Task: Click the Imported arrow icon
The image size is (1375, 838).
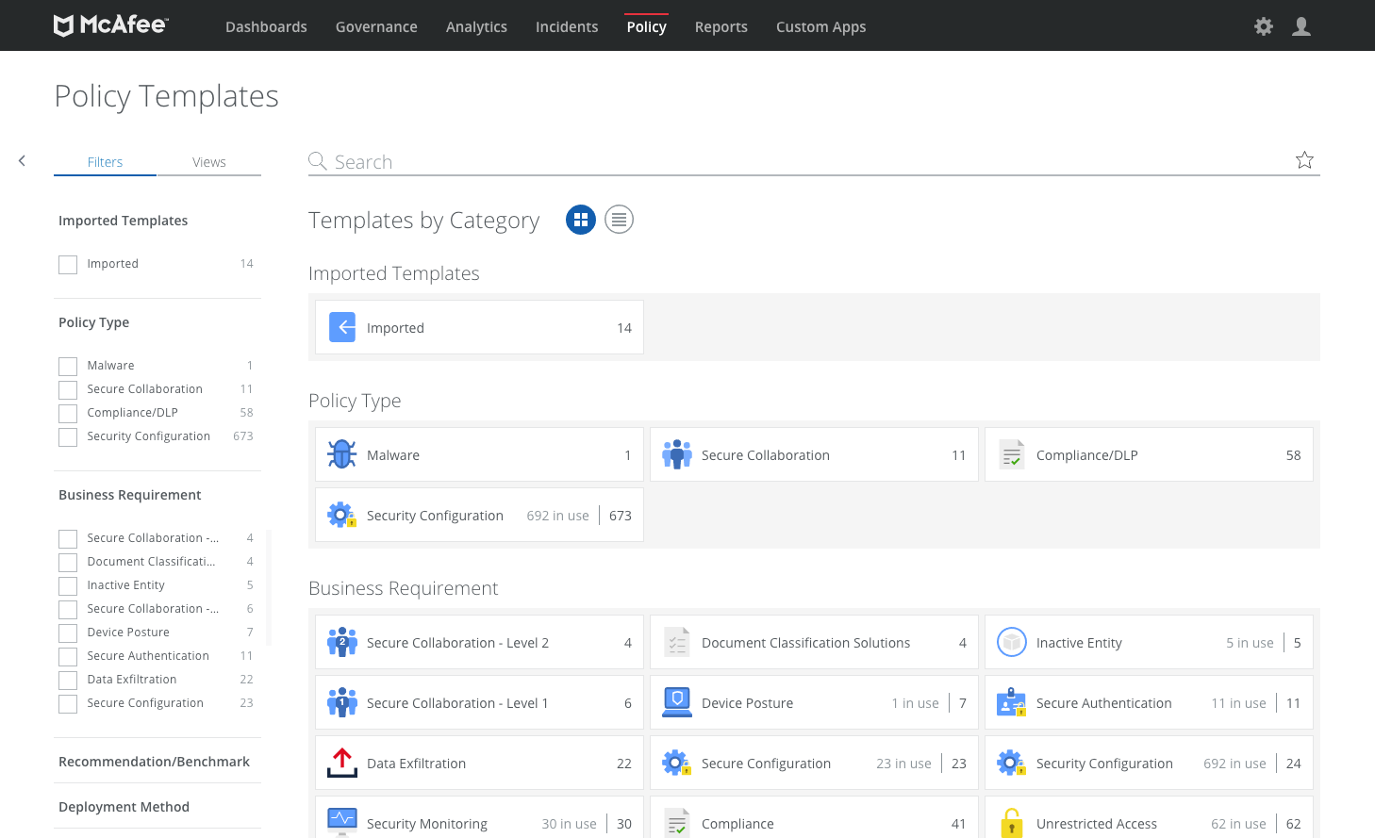Action: (x=342, y=327)
